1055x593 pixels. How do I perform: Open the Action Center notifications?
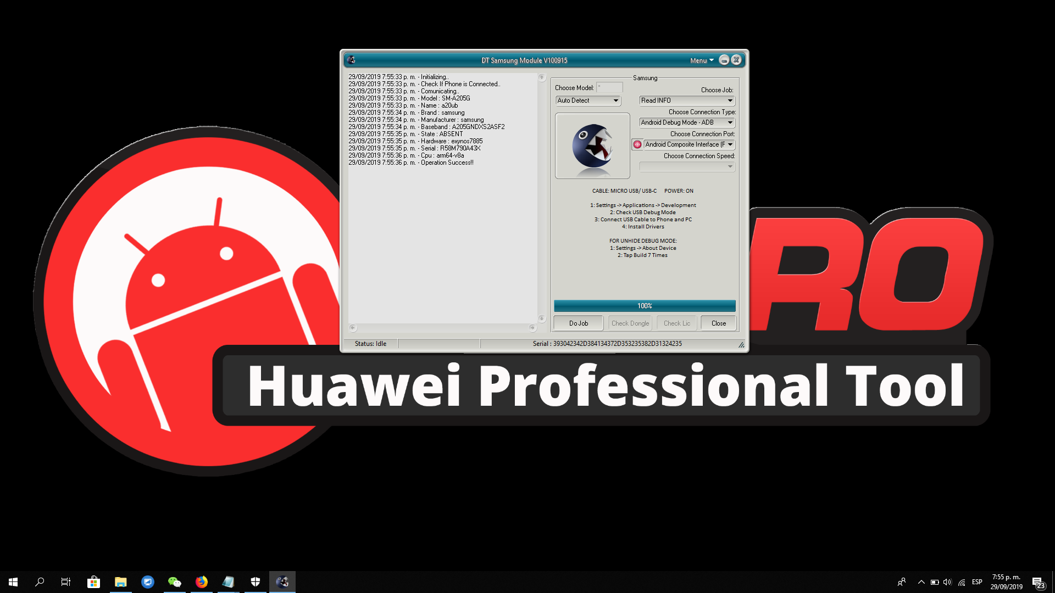point(1038,582)
